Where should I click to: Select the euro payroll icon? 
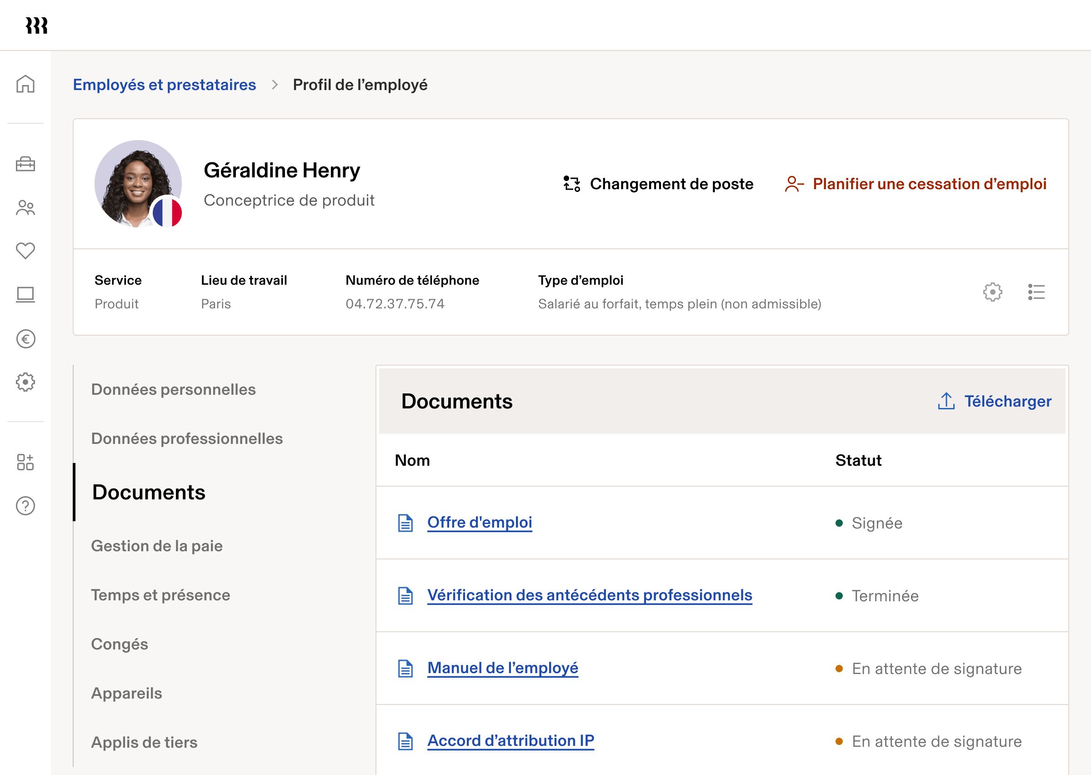click(x=26, y=339)
